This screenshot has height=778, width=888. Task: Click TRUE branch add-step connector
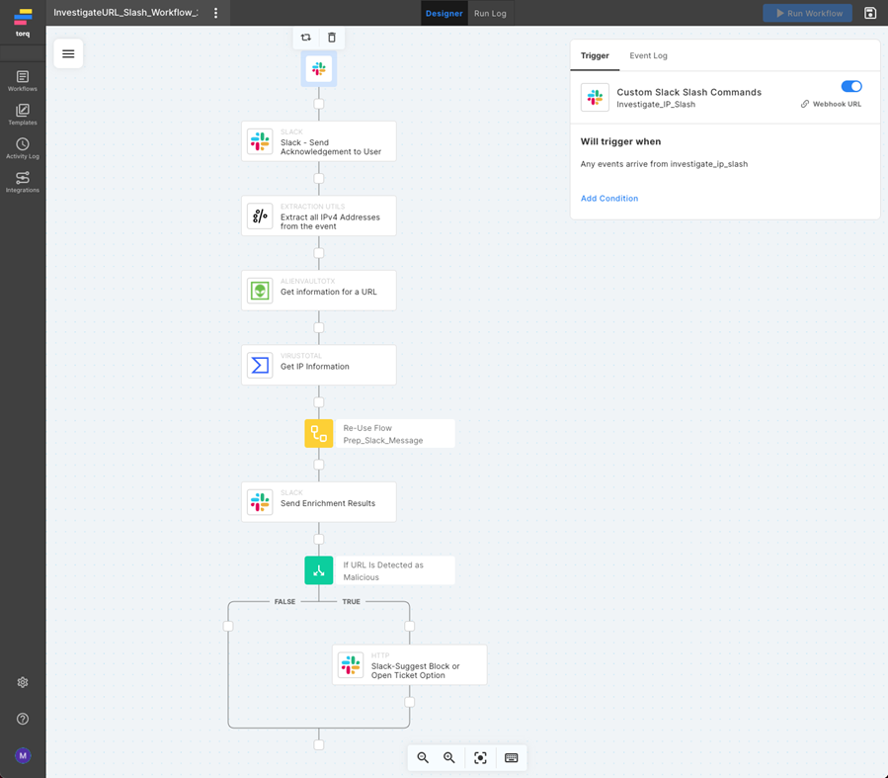coord(410,626)
